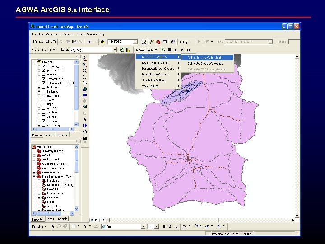
Task: Toggle checked box below the sp_fdg layer
Action: pos(43,121)
